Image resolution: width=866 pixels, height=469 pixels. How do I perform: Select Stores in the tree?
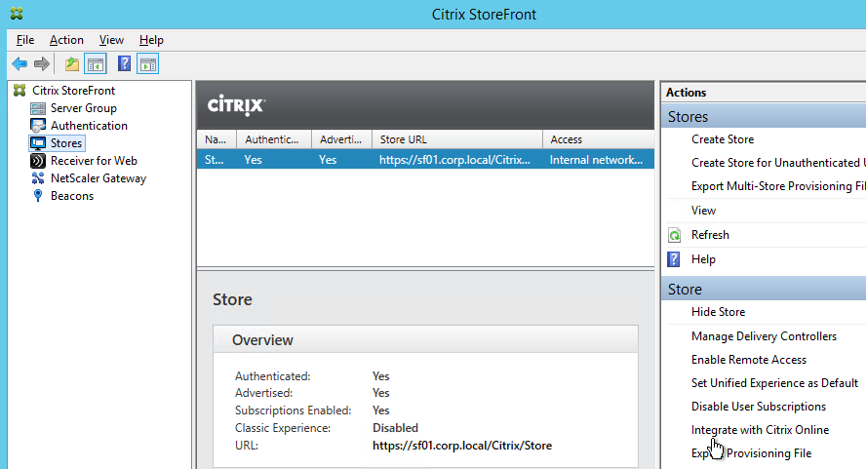click(x=66, y=143)
